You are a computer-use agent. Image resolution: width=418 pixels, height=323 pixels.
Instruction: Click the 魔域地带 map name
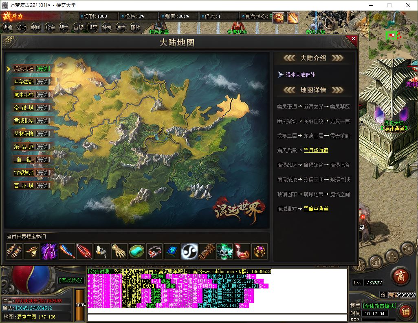(x=314, y=194)
